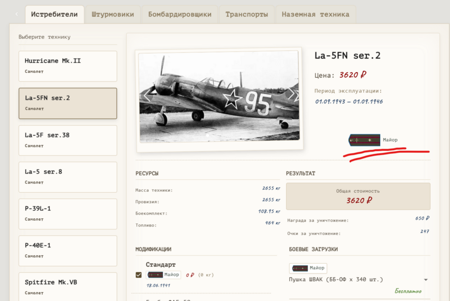The image size is (450, 301).
Task: Select the Наземная техника tab
Action: [315, 14]
